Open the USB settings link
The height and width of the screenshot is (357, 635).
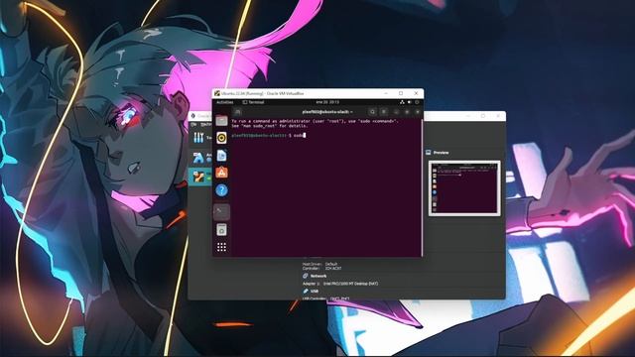(315, 291)
